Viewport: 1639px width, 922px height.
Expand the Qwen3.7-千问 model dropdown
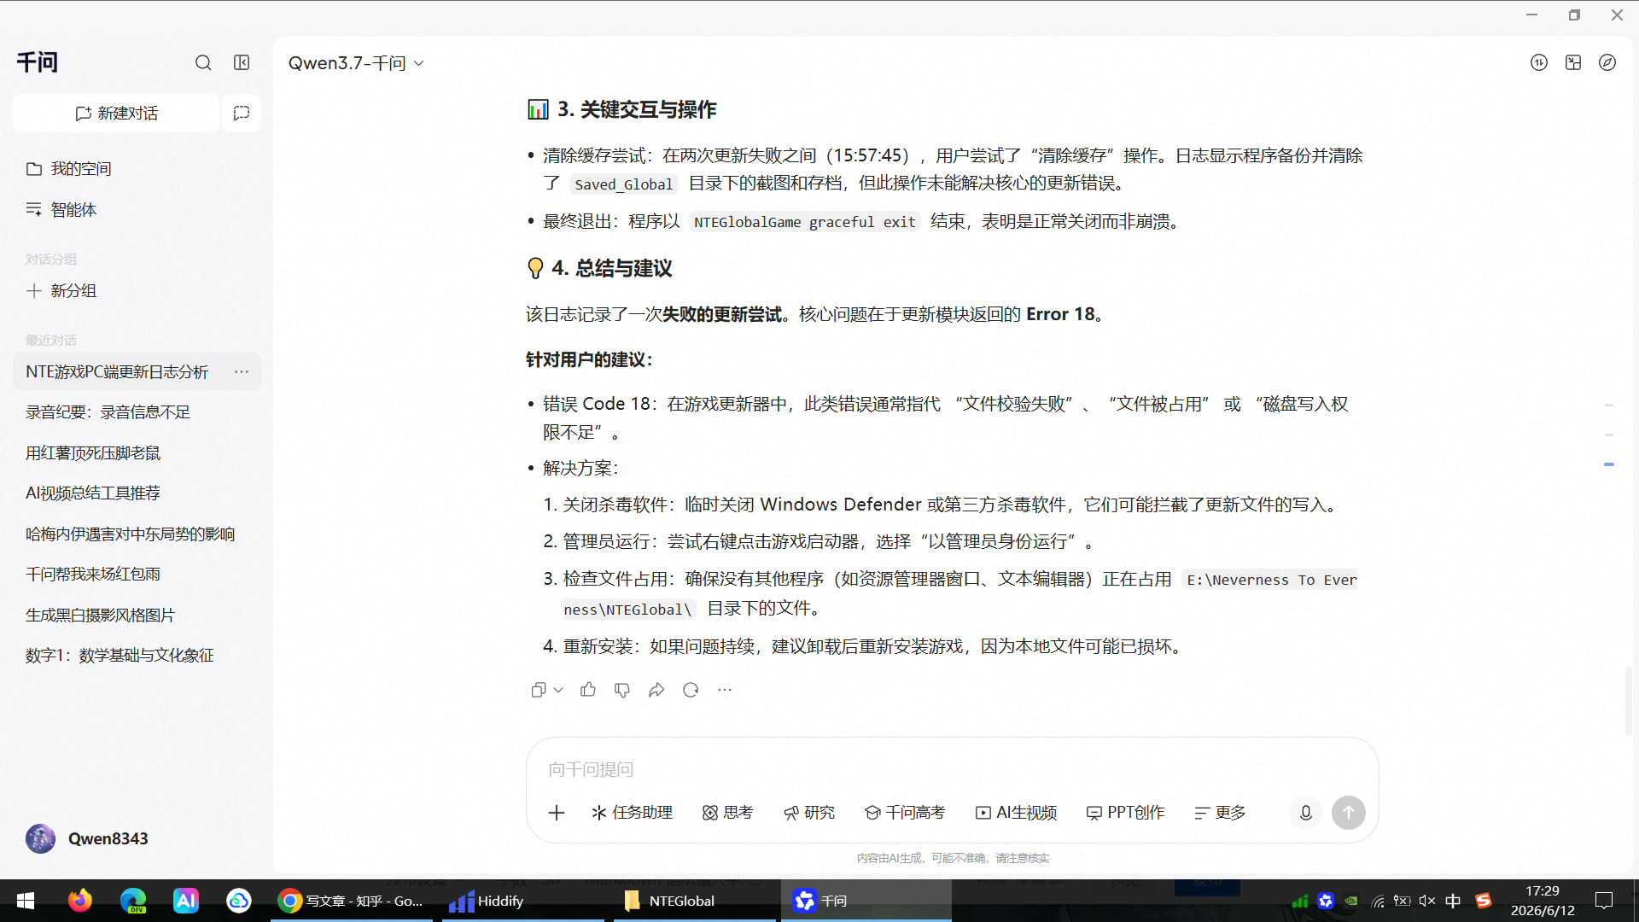[356, 63]
